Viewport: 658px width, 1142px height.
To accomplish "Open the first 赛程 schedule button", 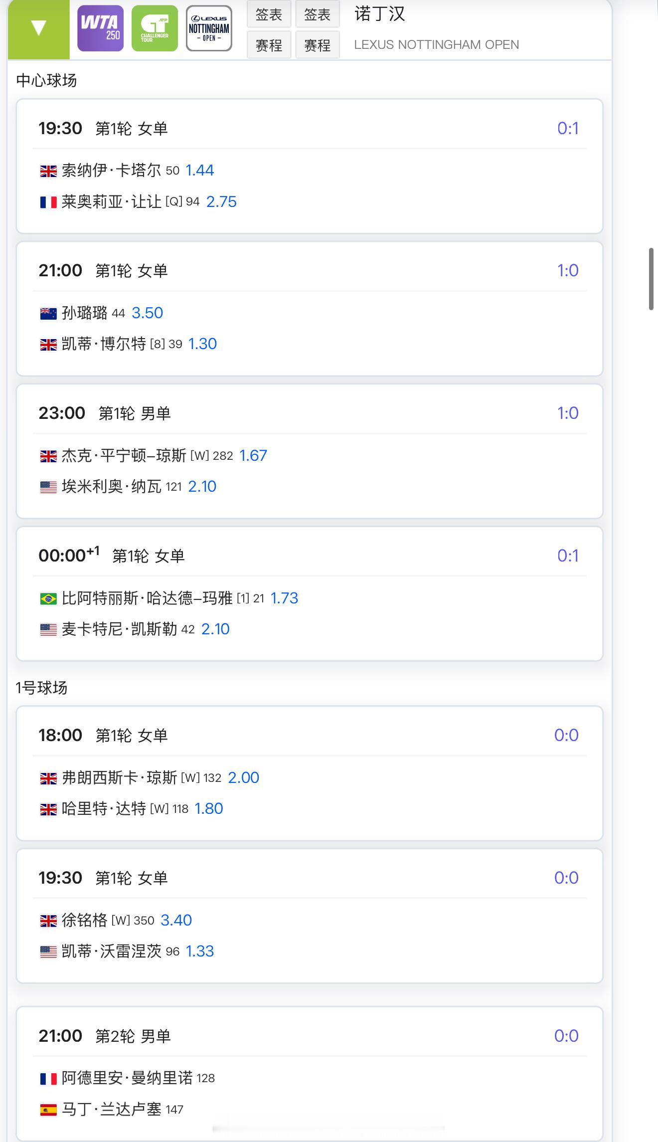I will 269,45.
